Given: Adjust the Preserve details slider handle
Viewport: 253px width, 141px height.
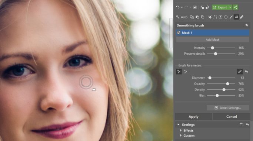Looking at the screenshot, I should click(216, 54).
